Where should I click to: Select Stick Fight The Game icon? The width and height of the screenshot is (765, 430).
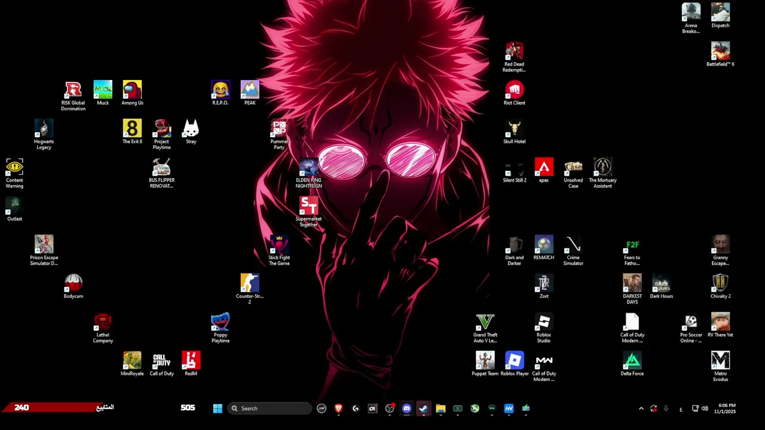click(279, 251)
